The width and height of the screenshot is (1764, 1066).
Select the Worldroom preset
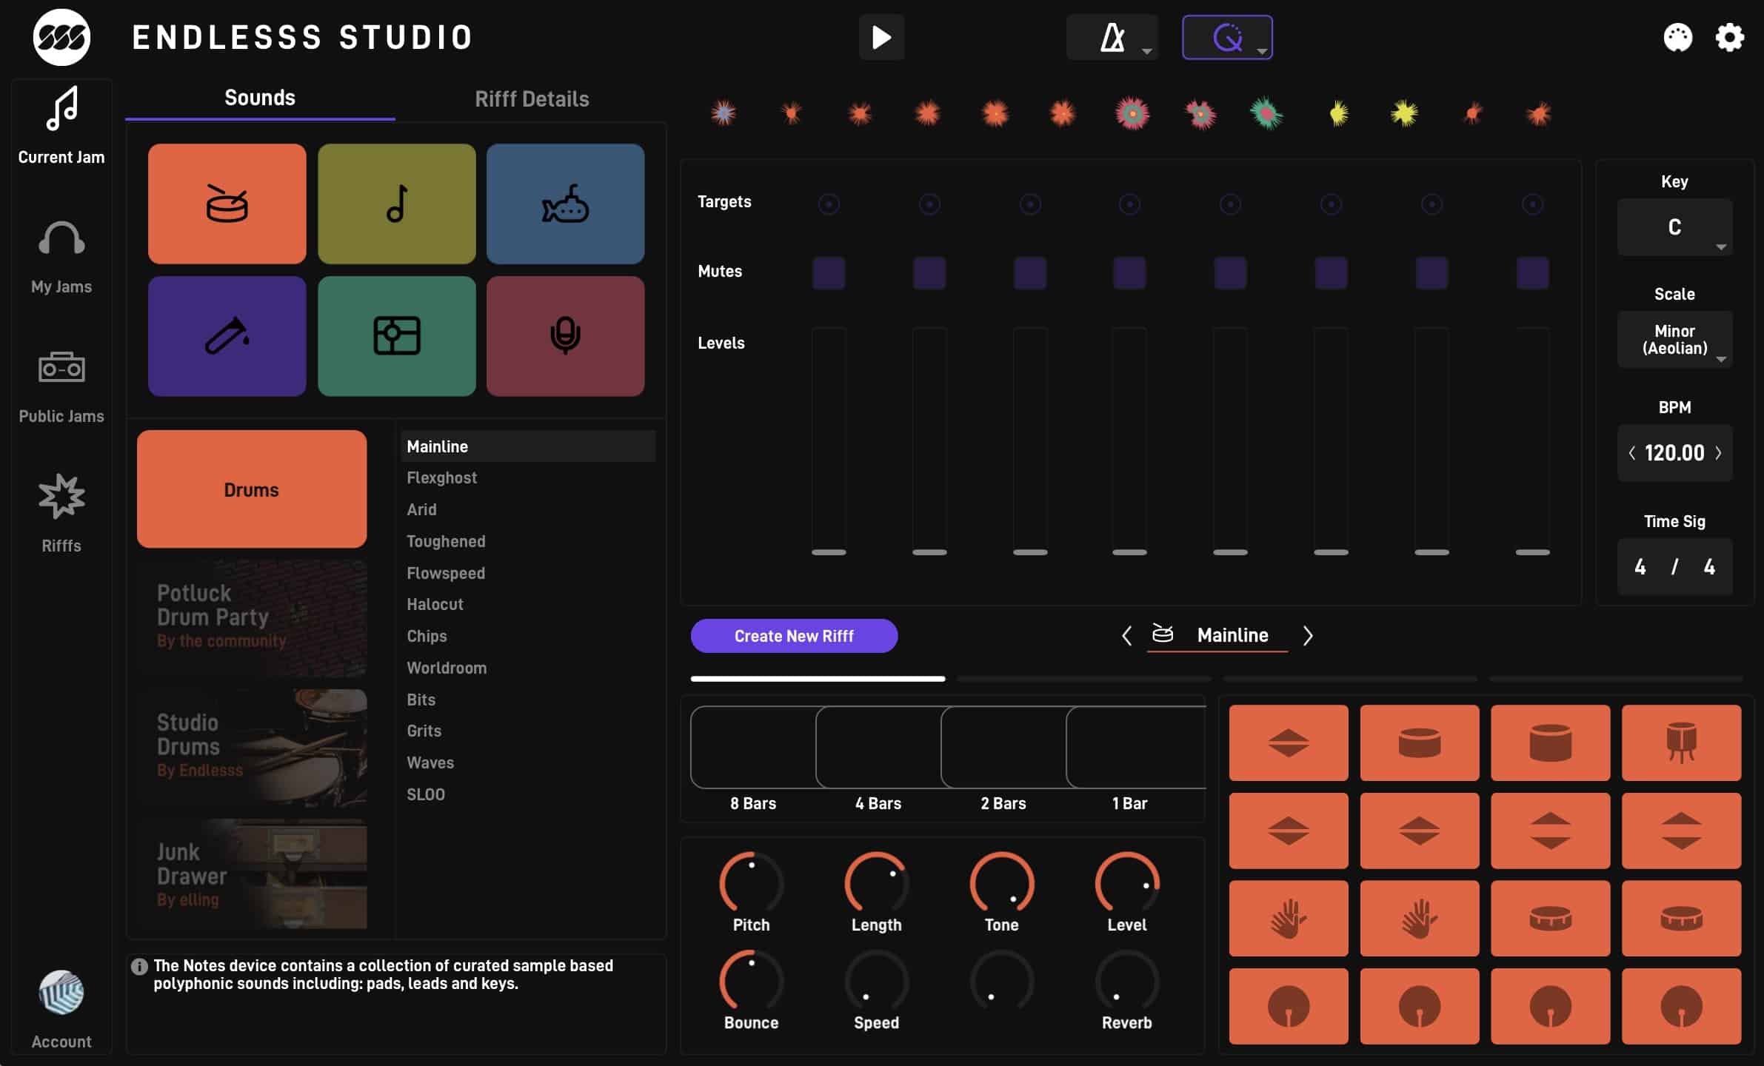[528, 668]
